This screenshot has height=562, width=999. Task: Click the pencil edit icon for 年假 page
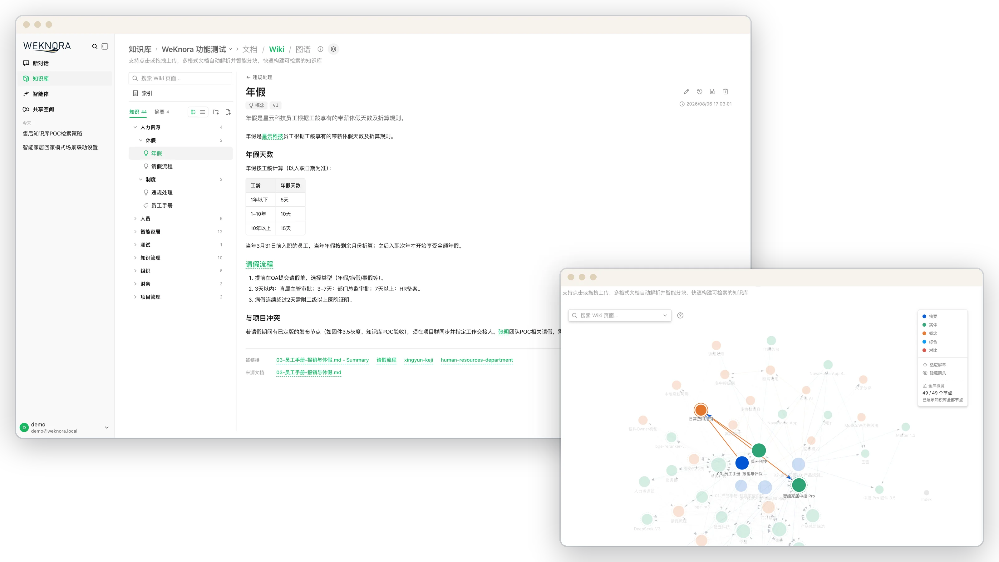coord(687,91)
